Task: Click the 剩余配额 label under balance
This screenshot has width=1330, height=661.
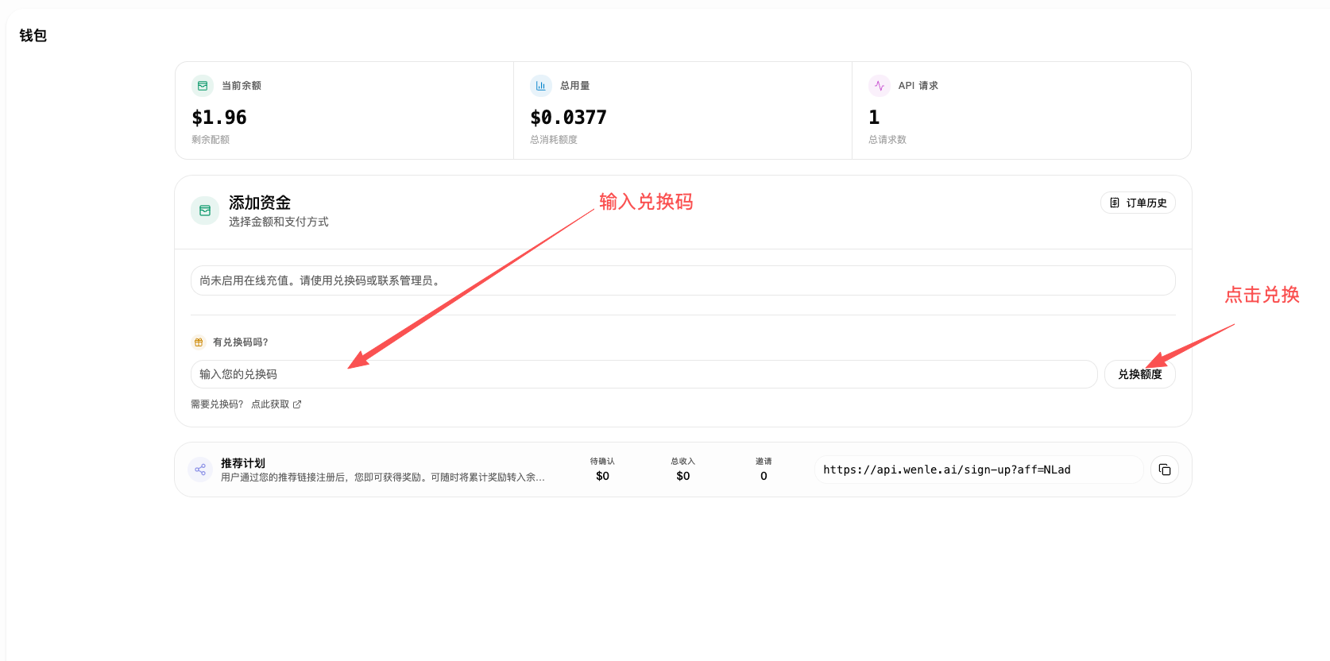Action: (211, 140)
